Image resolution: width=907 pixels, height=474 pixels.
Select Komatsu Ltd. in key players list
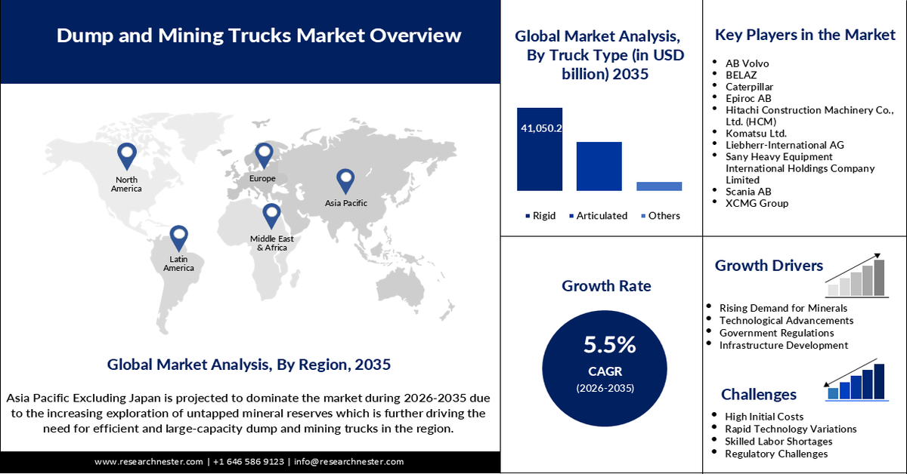[x=755, y=134]
